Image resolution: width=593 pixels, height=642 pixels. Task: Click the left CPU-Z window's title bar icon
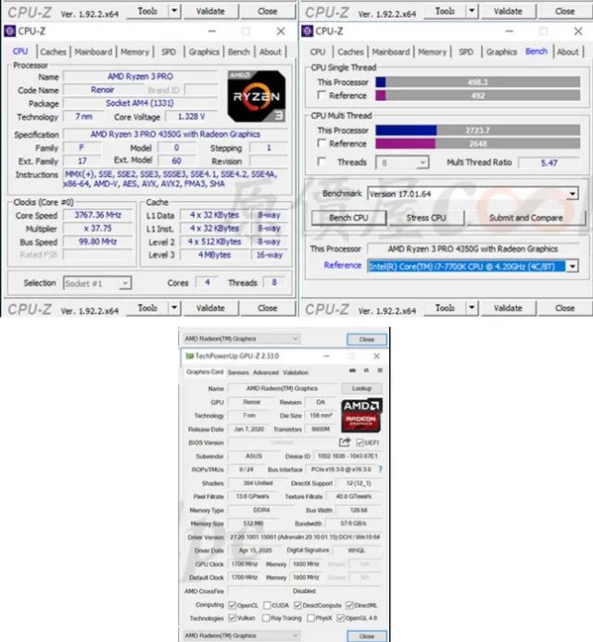click(x=10, y=31)
